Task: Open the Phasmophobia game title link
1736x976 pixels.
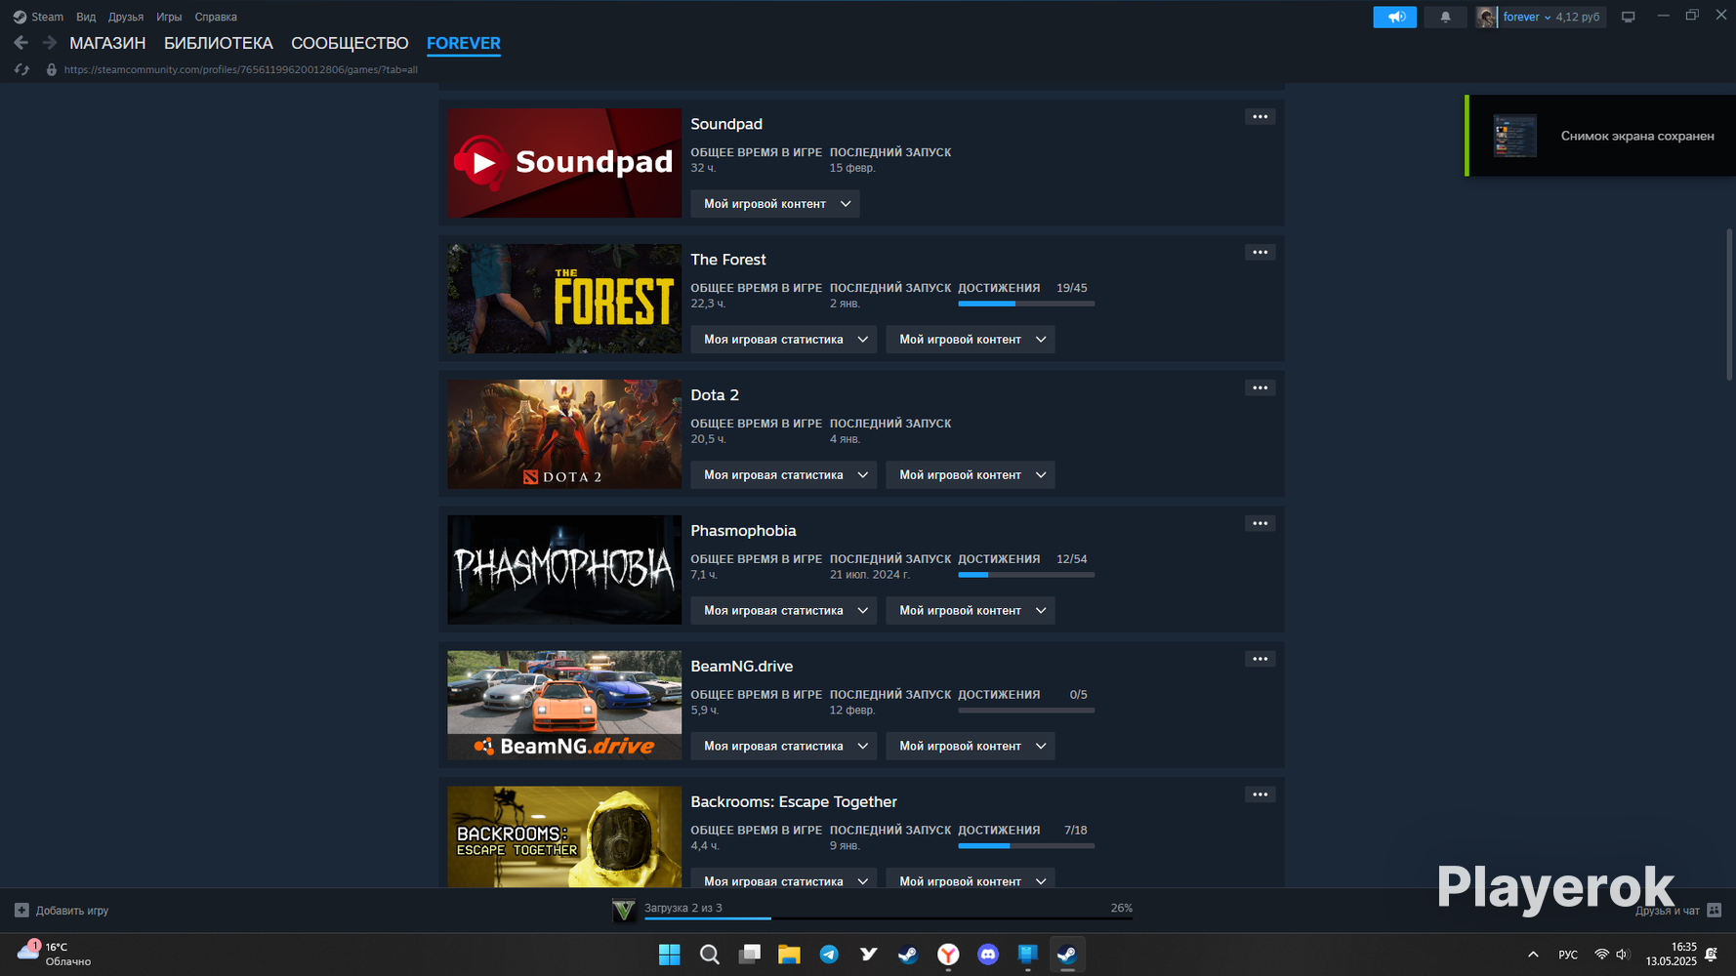Action: click(743, 531)
